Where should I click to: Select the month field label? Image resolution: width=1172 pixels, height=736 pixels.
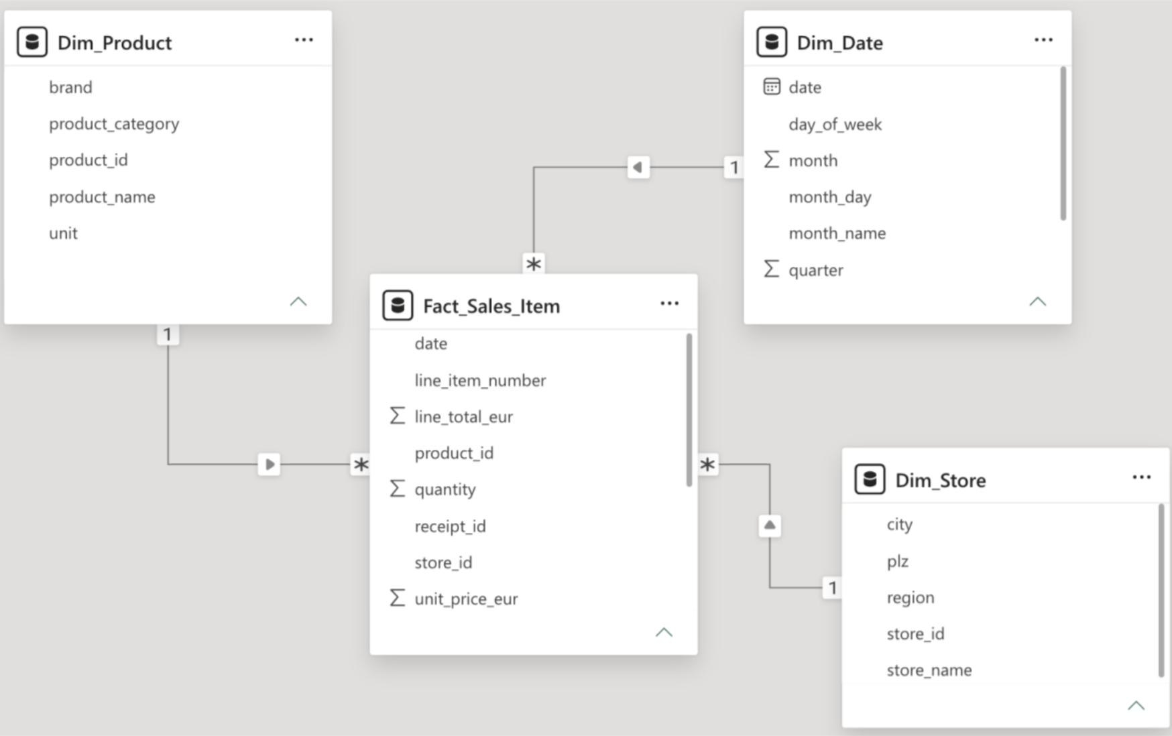tap(813, 161)
